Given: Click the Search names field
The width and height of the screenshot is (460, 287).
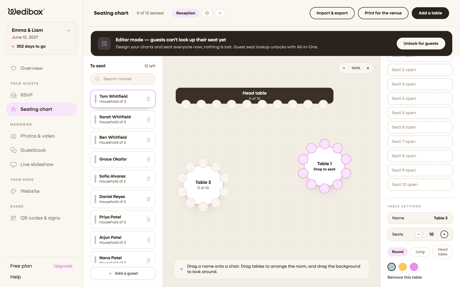Looking at the screenshot, I should pyautogui.click(x=123, y=79).
